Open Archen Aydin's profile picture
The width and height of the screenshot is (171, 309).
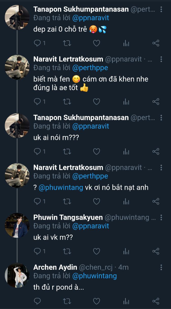(x=17, y=275)
